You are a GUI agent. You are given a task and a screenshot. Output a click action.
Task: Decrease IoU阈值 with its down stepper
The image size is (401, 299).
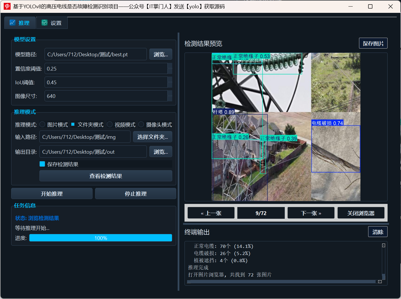point(170,85)
